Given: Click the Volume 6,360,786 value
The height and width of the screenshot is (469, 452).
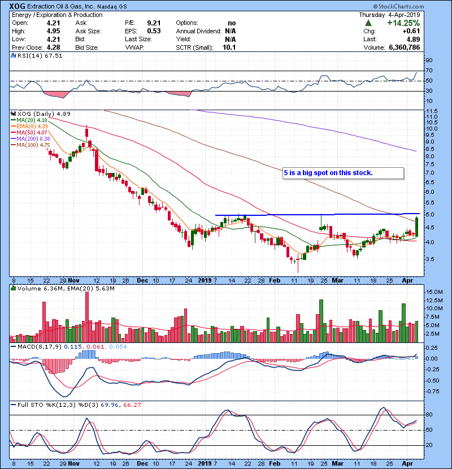Looking at the screenshot, I should pos(405,47).
